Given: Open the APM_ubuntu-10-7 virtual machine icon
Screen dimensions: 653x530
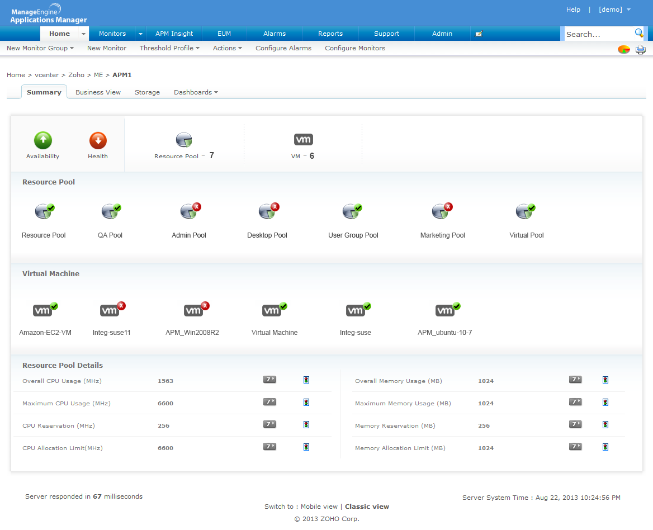Looking at the screenshot, I should pos(448,309).
